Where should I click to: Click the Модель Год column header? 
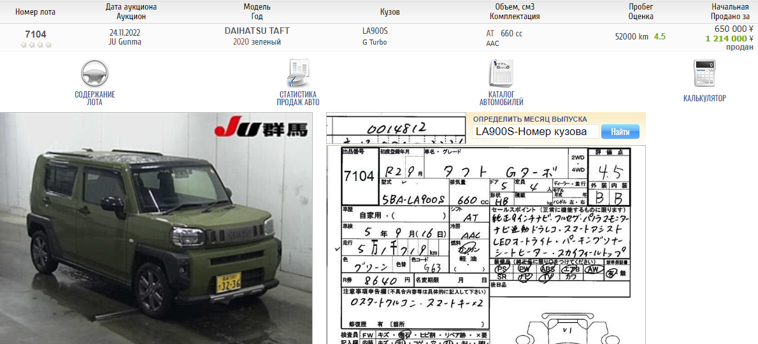[257, 11]
